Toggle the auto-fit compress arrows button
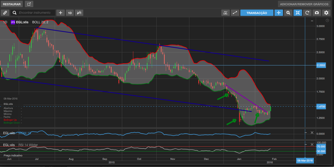This screenshot has width=334, height=167. [298, 13]
